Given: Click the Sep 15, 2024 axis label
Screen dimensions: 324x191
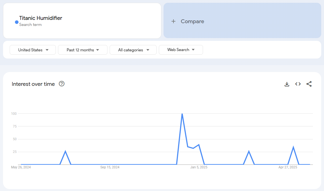Looking at the screenshot, I should pyautogui.click(x=110, y=167).
